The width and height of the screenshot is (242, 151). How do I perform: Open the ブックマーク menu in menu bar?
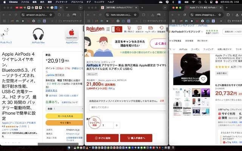tap(61, 2)
